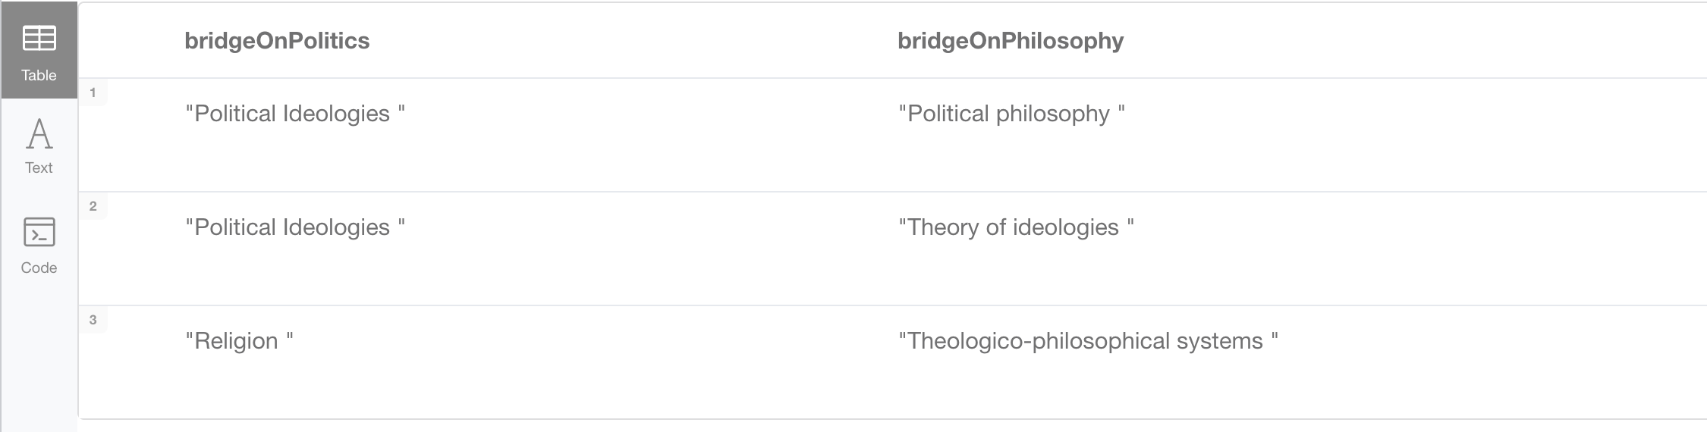The image size is (1707, 432).
Task: Select row number 1 marker
Action: click(x=93, y=92)
